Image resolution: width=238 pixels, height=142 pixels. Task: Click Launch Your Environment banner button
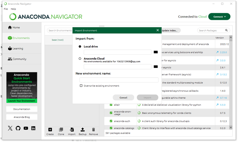pos(22,101)
